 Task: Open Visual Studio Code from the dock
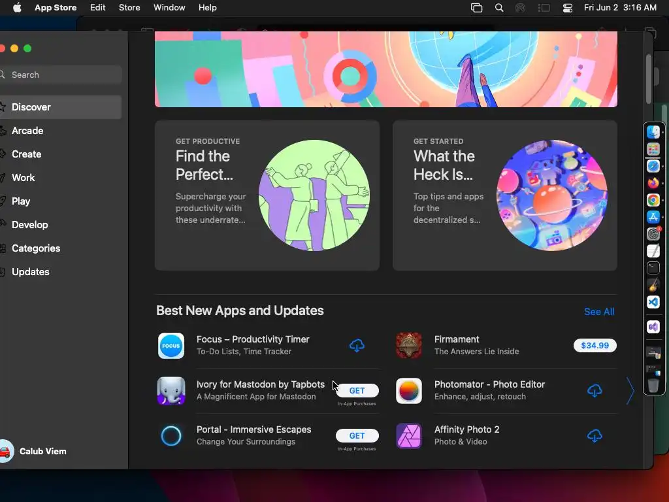coord(653,302)
